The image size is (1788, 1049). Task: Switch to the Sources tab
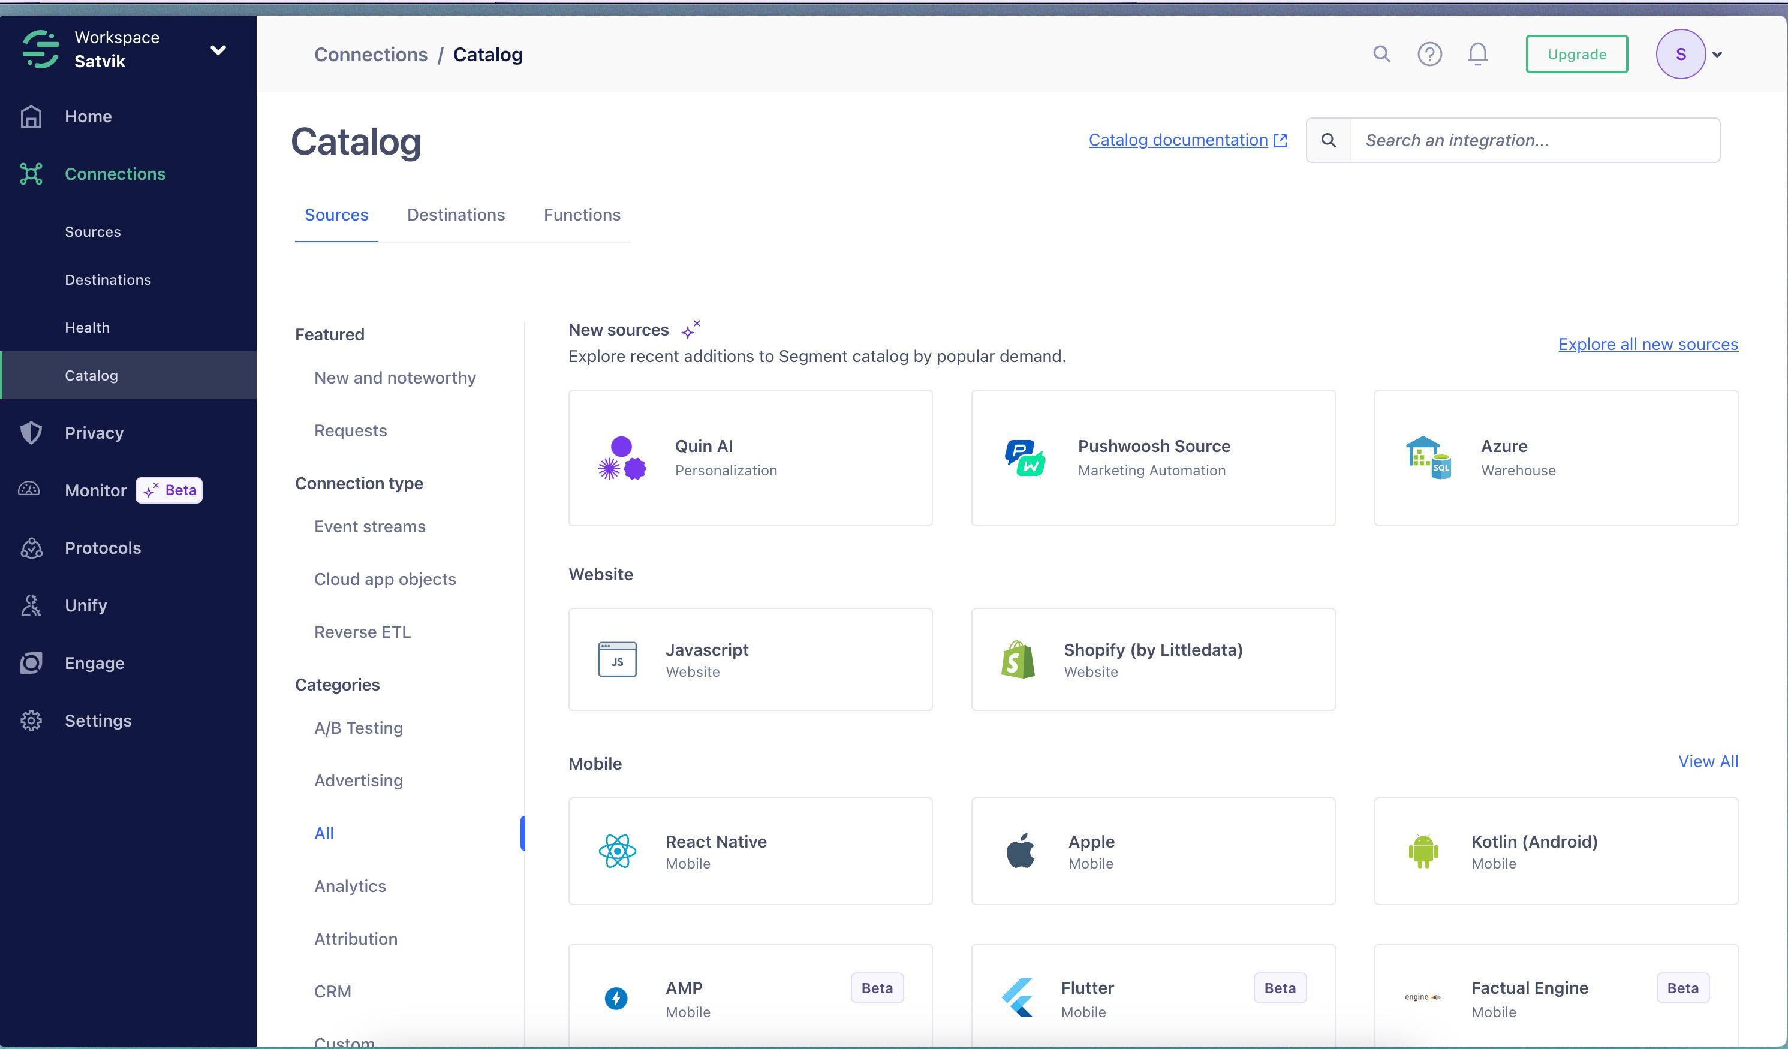tap(336, 215)
